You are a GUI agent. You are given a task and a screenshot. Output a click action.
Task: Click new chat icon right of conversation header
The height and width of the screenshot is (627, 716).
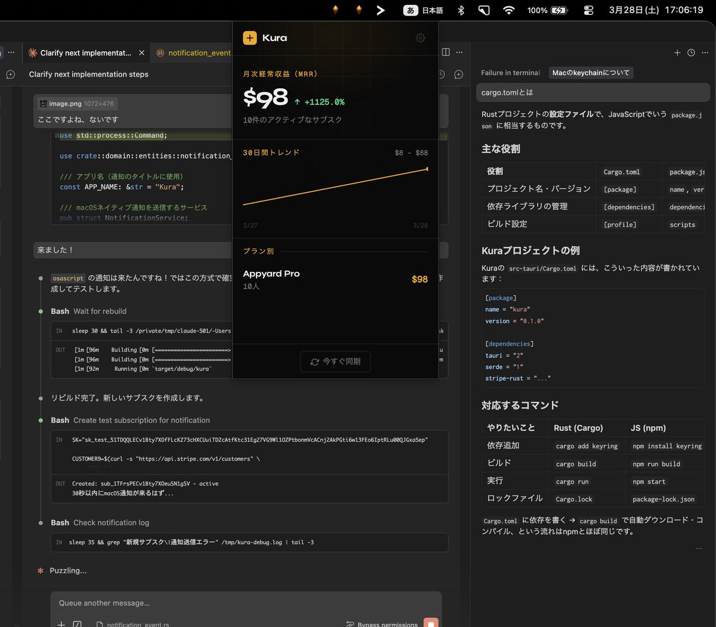[x=459, y=75]
